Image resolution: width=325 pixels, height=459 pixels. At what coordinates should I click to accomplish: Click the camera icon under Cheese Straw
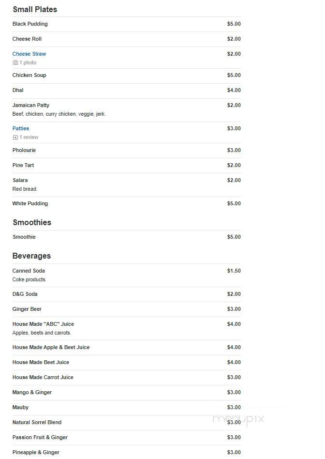15,62
